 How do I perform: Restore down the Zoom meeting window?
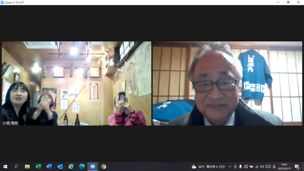[288, 2]
